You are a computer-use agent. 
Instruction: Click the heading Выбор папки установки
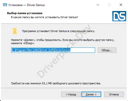click(25, 13)
